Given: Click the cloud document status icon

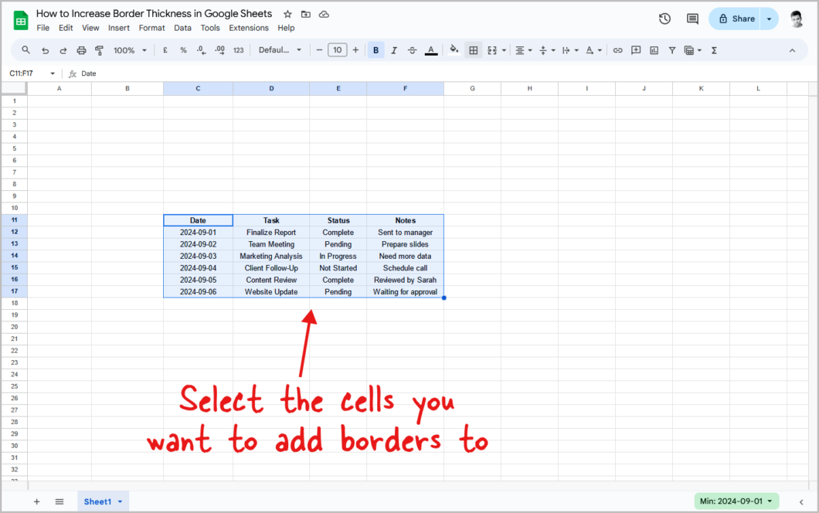Looking at the screenshot, I should pos(325,14).
